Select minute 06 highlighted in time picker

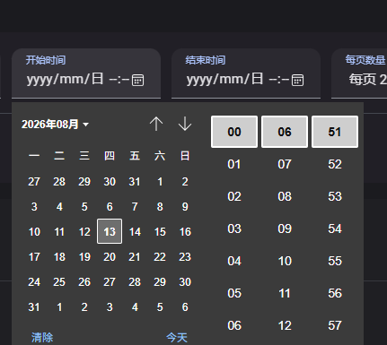[285, 132]
